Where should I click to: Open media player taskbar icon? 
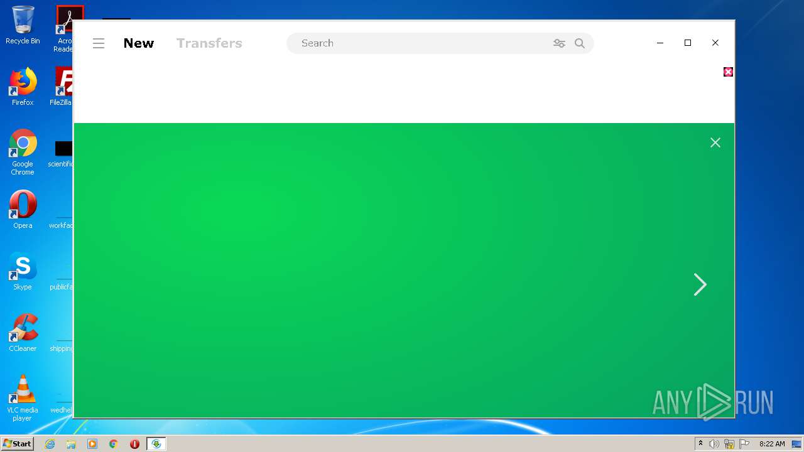pyautogui.click(x=92, y=444)
